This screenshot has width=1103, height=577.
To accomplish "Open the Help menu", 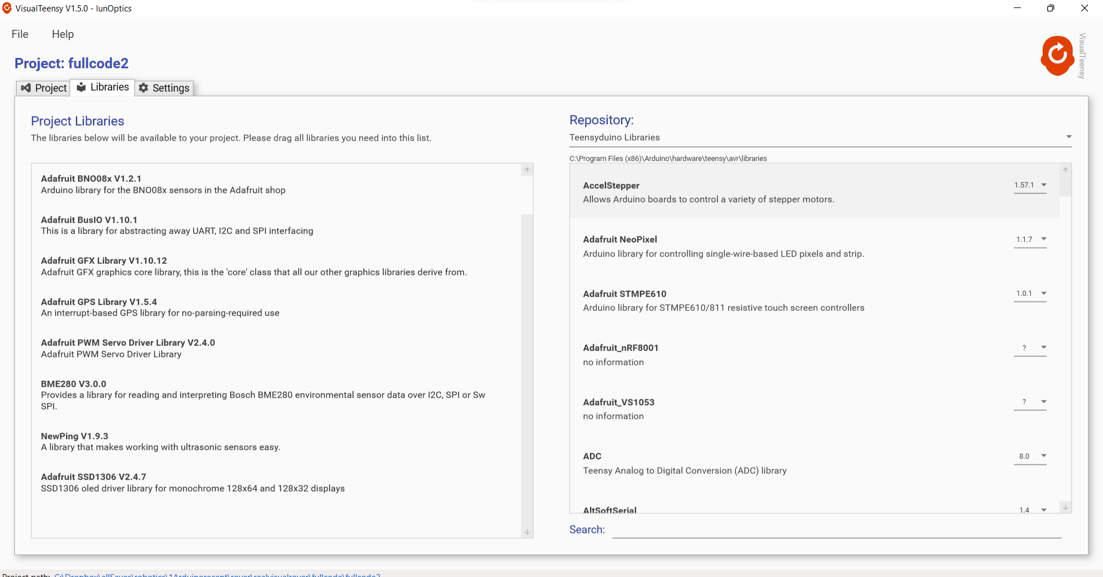I will pos(63,34).
